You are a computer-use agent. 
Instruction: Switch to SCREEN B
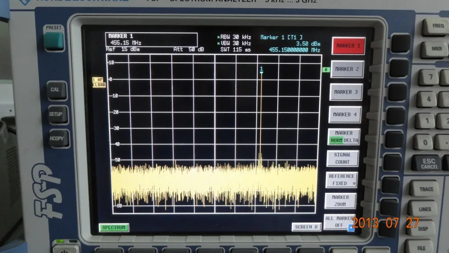tap(306, 227)
